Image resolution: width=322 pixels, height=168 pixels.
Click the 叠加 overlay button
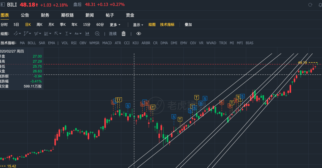pos(188,25)
